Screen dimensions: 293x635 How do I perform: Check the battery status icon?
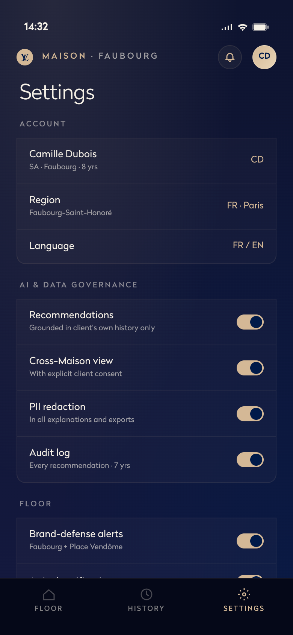click(x=261, y=27)
